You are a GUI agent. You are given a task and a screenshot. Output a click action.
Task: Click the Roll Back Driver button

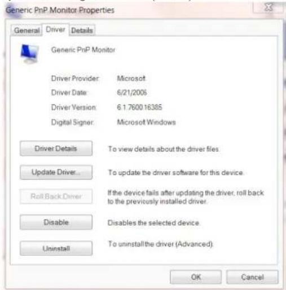click(56, 196)
